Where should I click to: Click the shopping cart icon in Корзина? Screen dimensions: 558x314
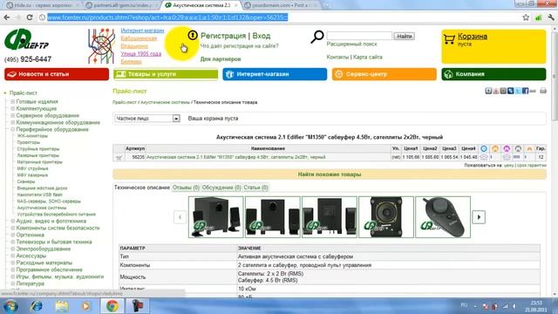(449, 39)
